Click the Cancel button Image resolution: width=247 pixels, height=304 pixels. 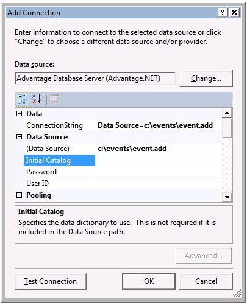206,281
